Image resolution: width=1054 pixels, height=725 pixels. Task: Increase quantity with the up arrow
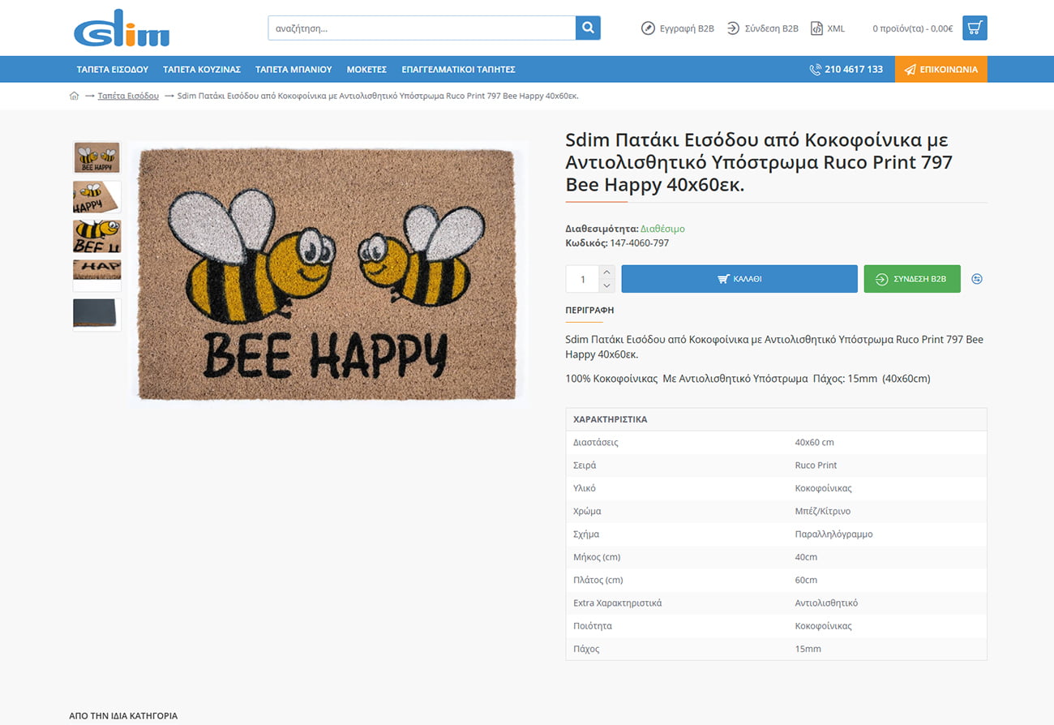606,272
